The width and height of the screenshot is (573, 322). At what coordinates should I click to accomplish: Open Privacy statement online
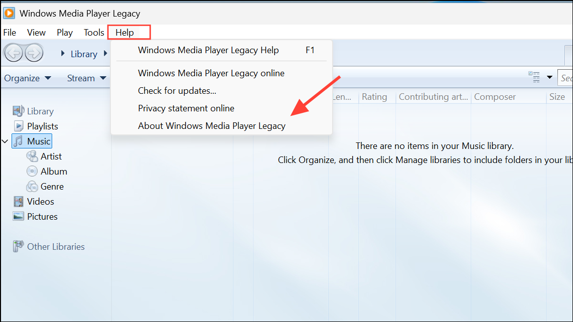pos(221,108)
